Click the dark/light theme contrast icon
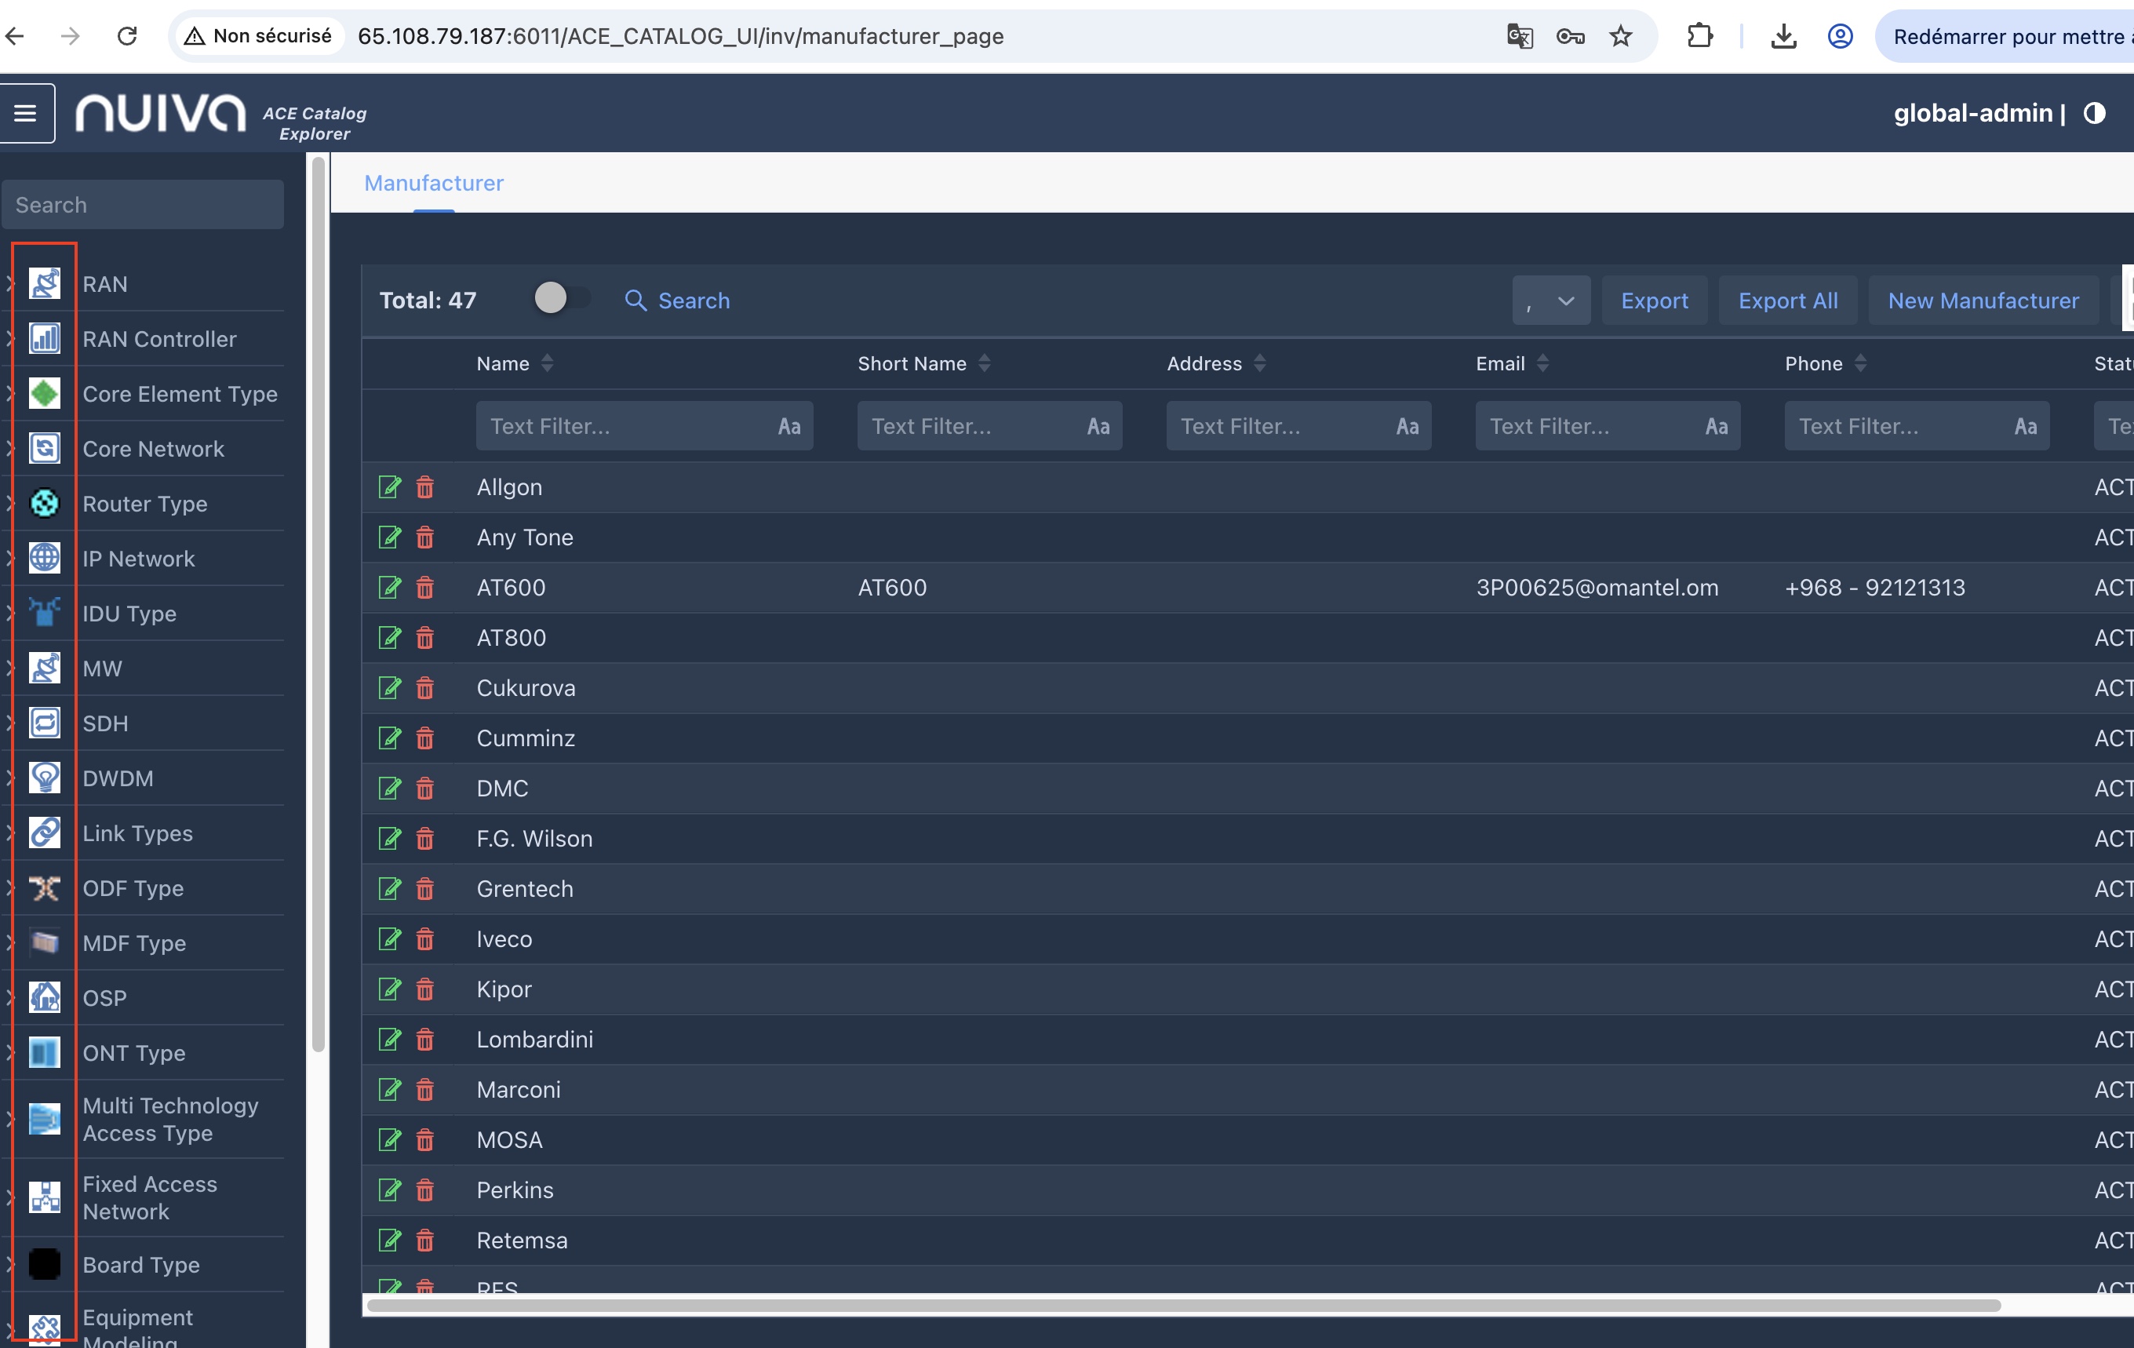2134x1348 pixels. click(x=2095, y=114)
